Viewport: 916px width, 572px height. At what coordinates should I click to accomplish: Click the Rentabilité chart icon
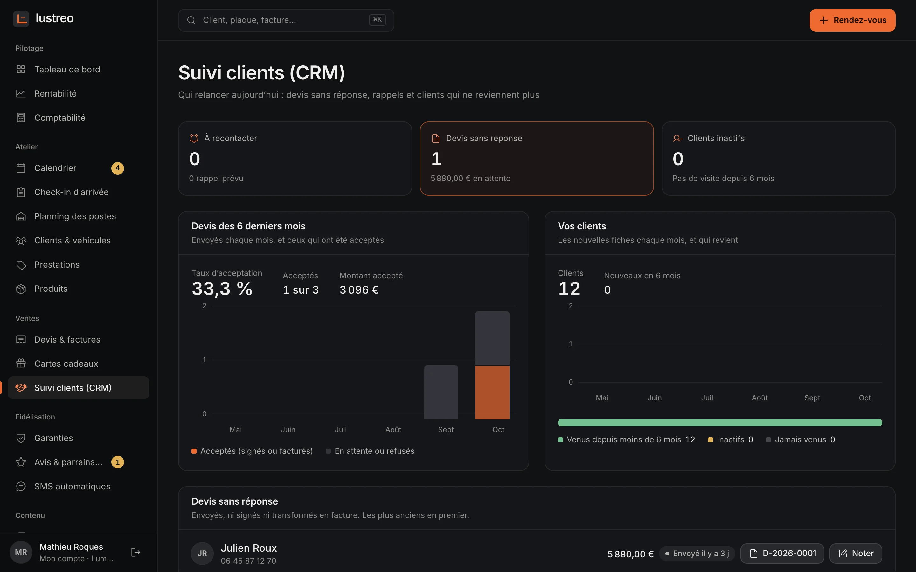21,93
